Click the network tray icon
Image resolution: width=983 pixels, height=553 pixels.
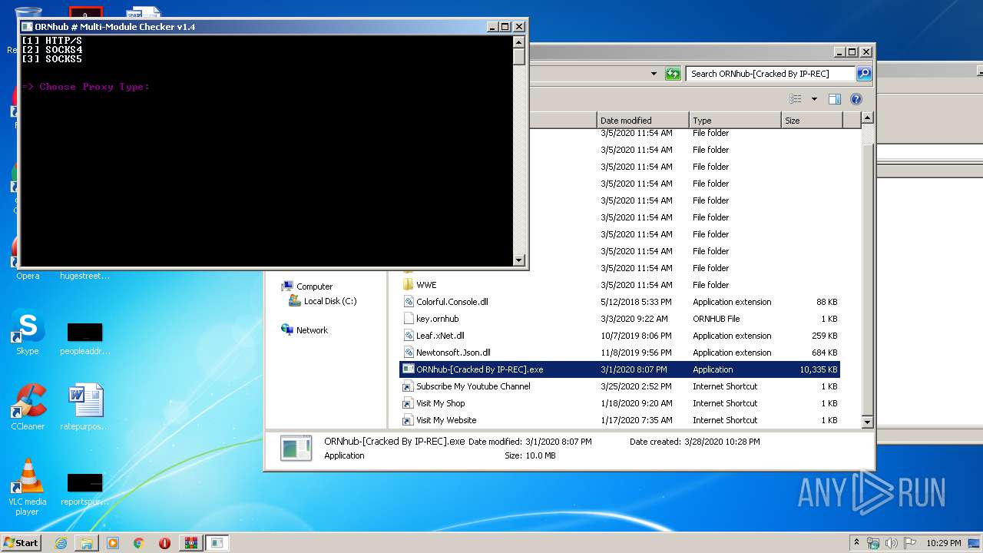873,543
